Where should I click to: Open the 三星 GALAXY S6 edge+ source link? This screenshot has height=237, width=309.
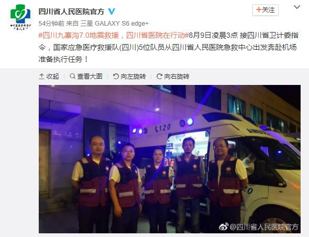coord(115,24)
